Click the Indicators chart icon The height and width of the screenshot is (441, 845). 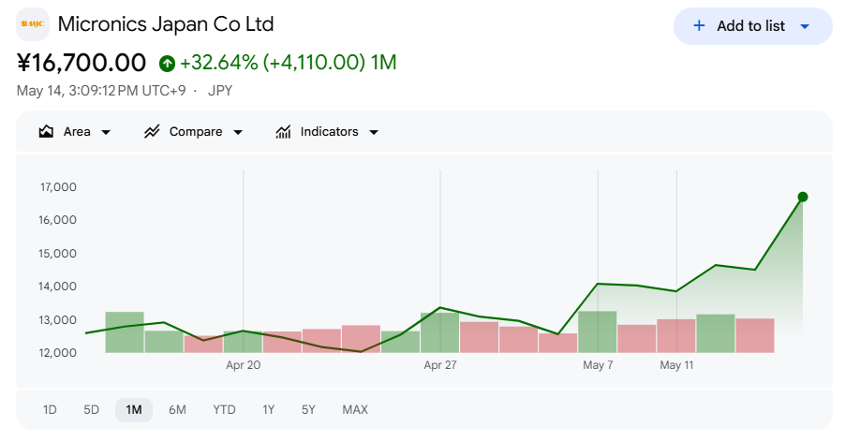point(283,131)
